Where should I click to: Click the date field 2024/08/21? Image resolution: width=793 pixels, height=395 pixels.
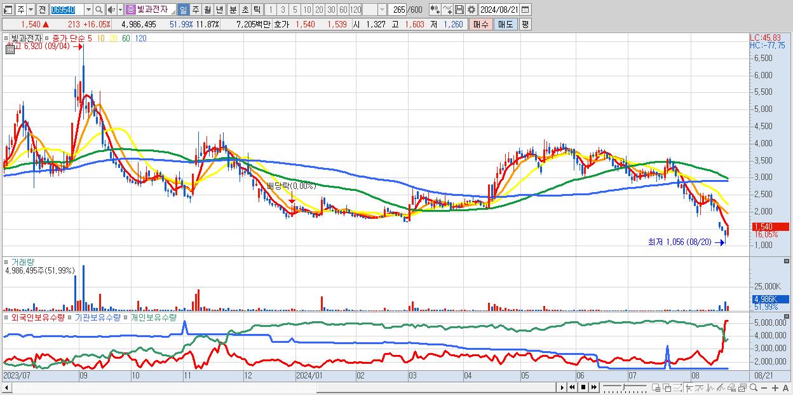pos(499,10)
